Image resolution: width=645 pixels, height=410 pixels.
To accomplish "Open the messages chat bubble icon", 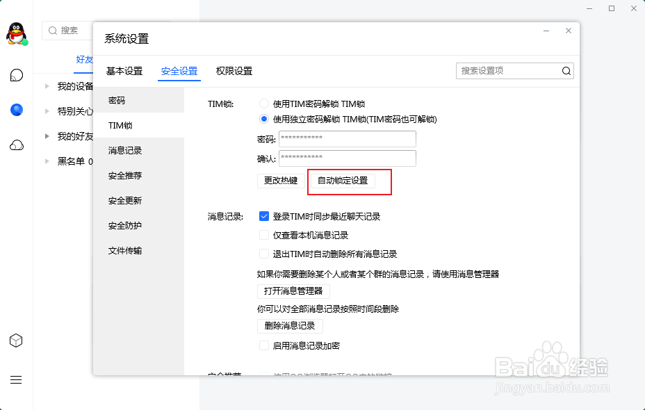I will coord(17,75).
